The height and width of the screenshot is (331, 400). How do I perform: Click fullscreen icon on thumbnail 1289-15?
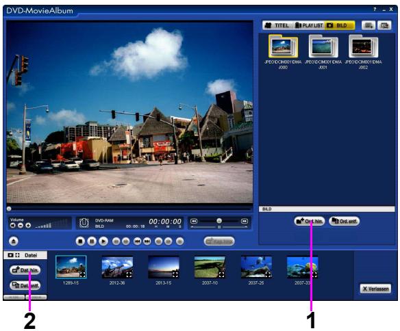coord(82,274)
